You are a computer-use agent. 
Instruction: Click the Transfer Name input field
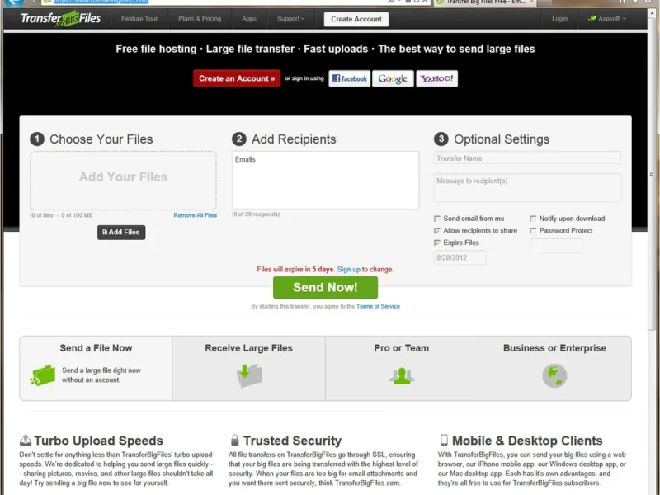[x=527, y=158]
